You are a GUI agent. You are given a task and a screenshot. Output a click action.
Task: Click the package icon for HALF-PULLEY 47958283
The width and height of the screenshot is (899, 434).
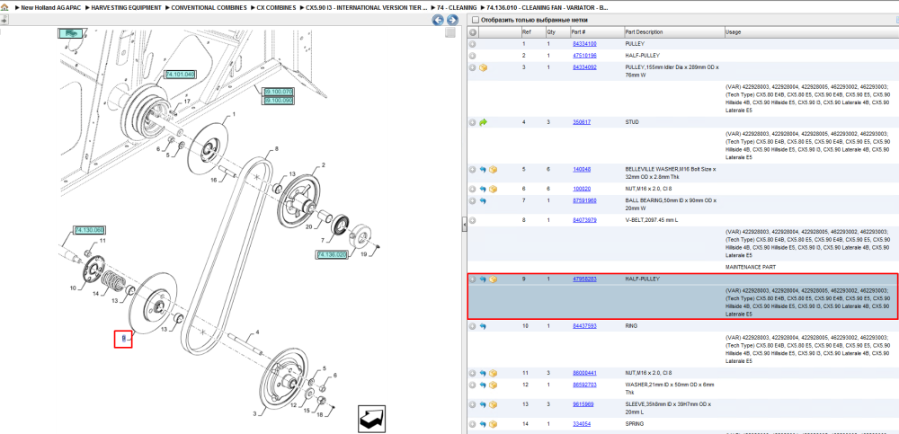click(x=493, y=279)
